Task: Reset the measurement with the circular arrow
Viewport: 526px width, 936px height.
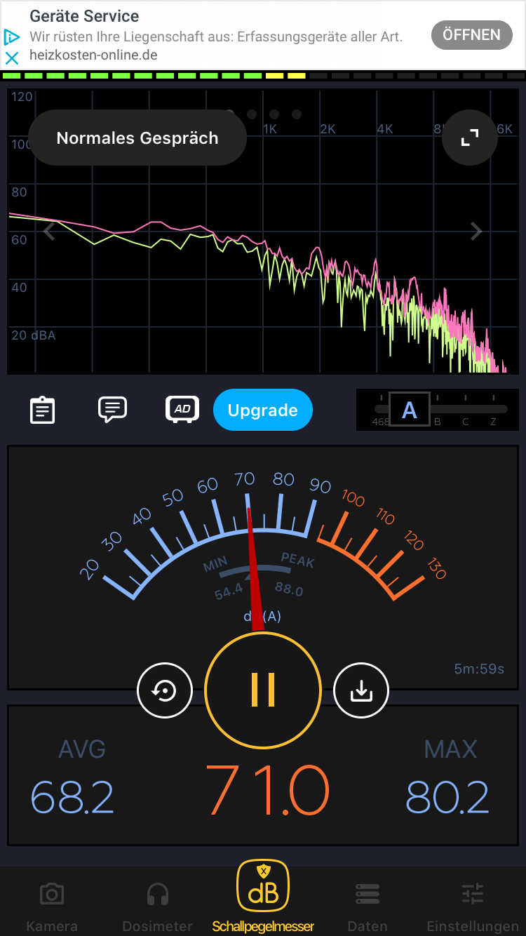Action: tap(166, 691)
